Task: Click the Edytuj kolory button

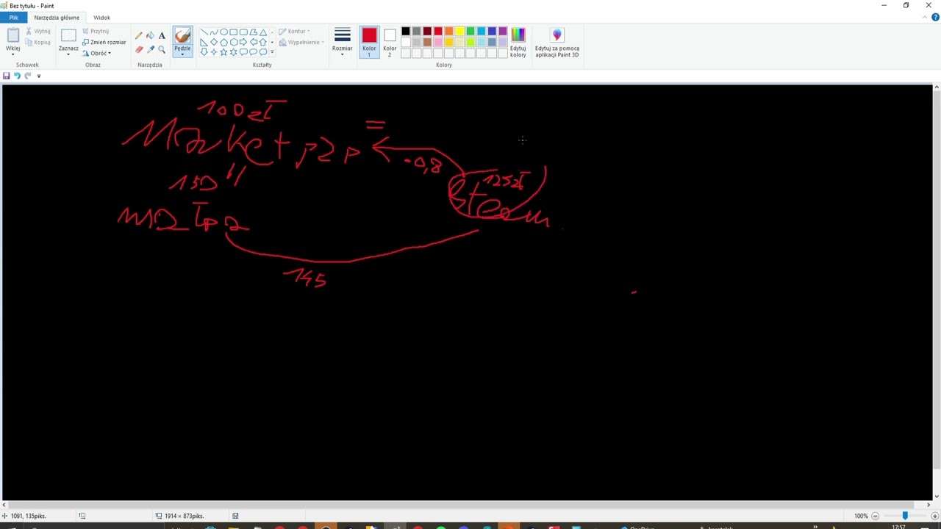Action: pos(518,43)
